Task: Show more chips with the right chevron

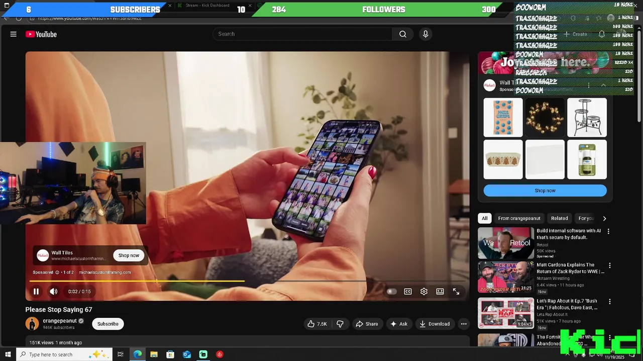Action: point(604,218)
